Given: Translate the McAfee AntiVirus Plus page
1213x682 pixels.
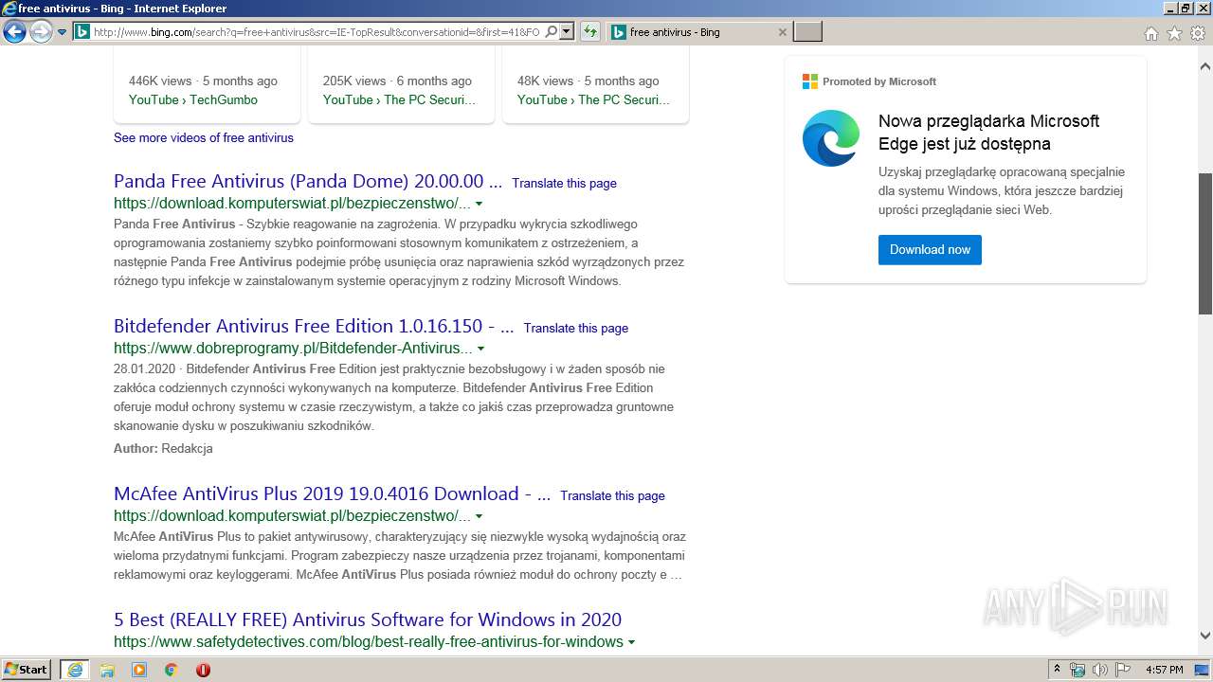Looking at the screenshot, I should click(612, 496).
